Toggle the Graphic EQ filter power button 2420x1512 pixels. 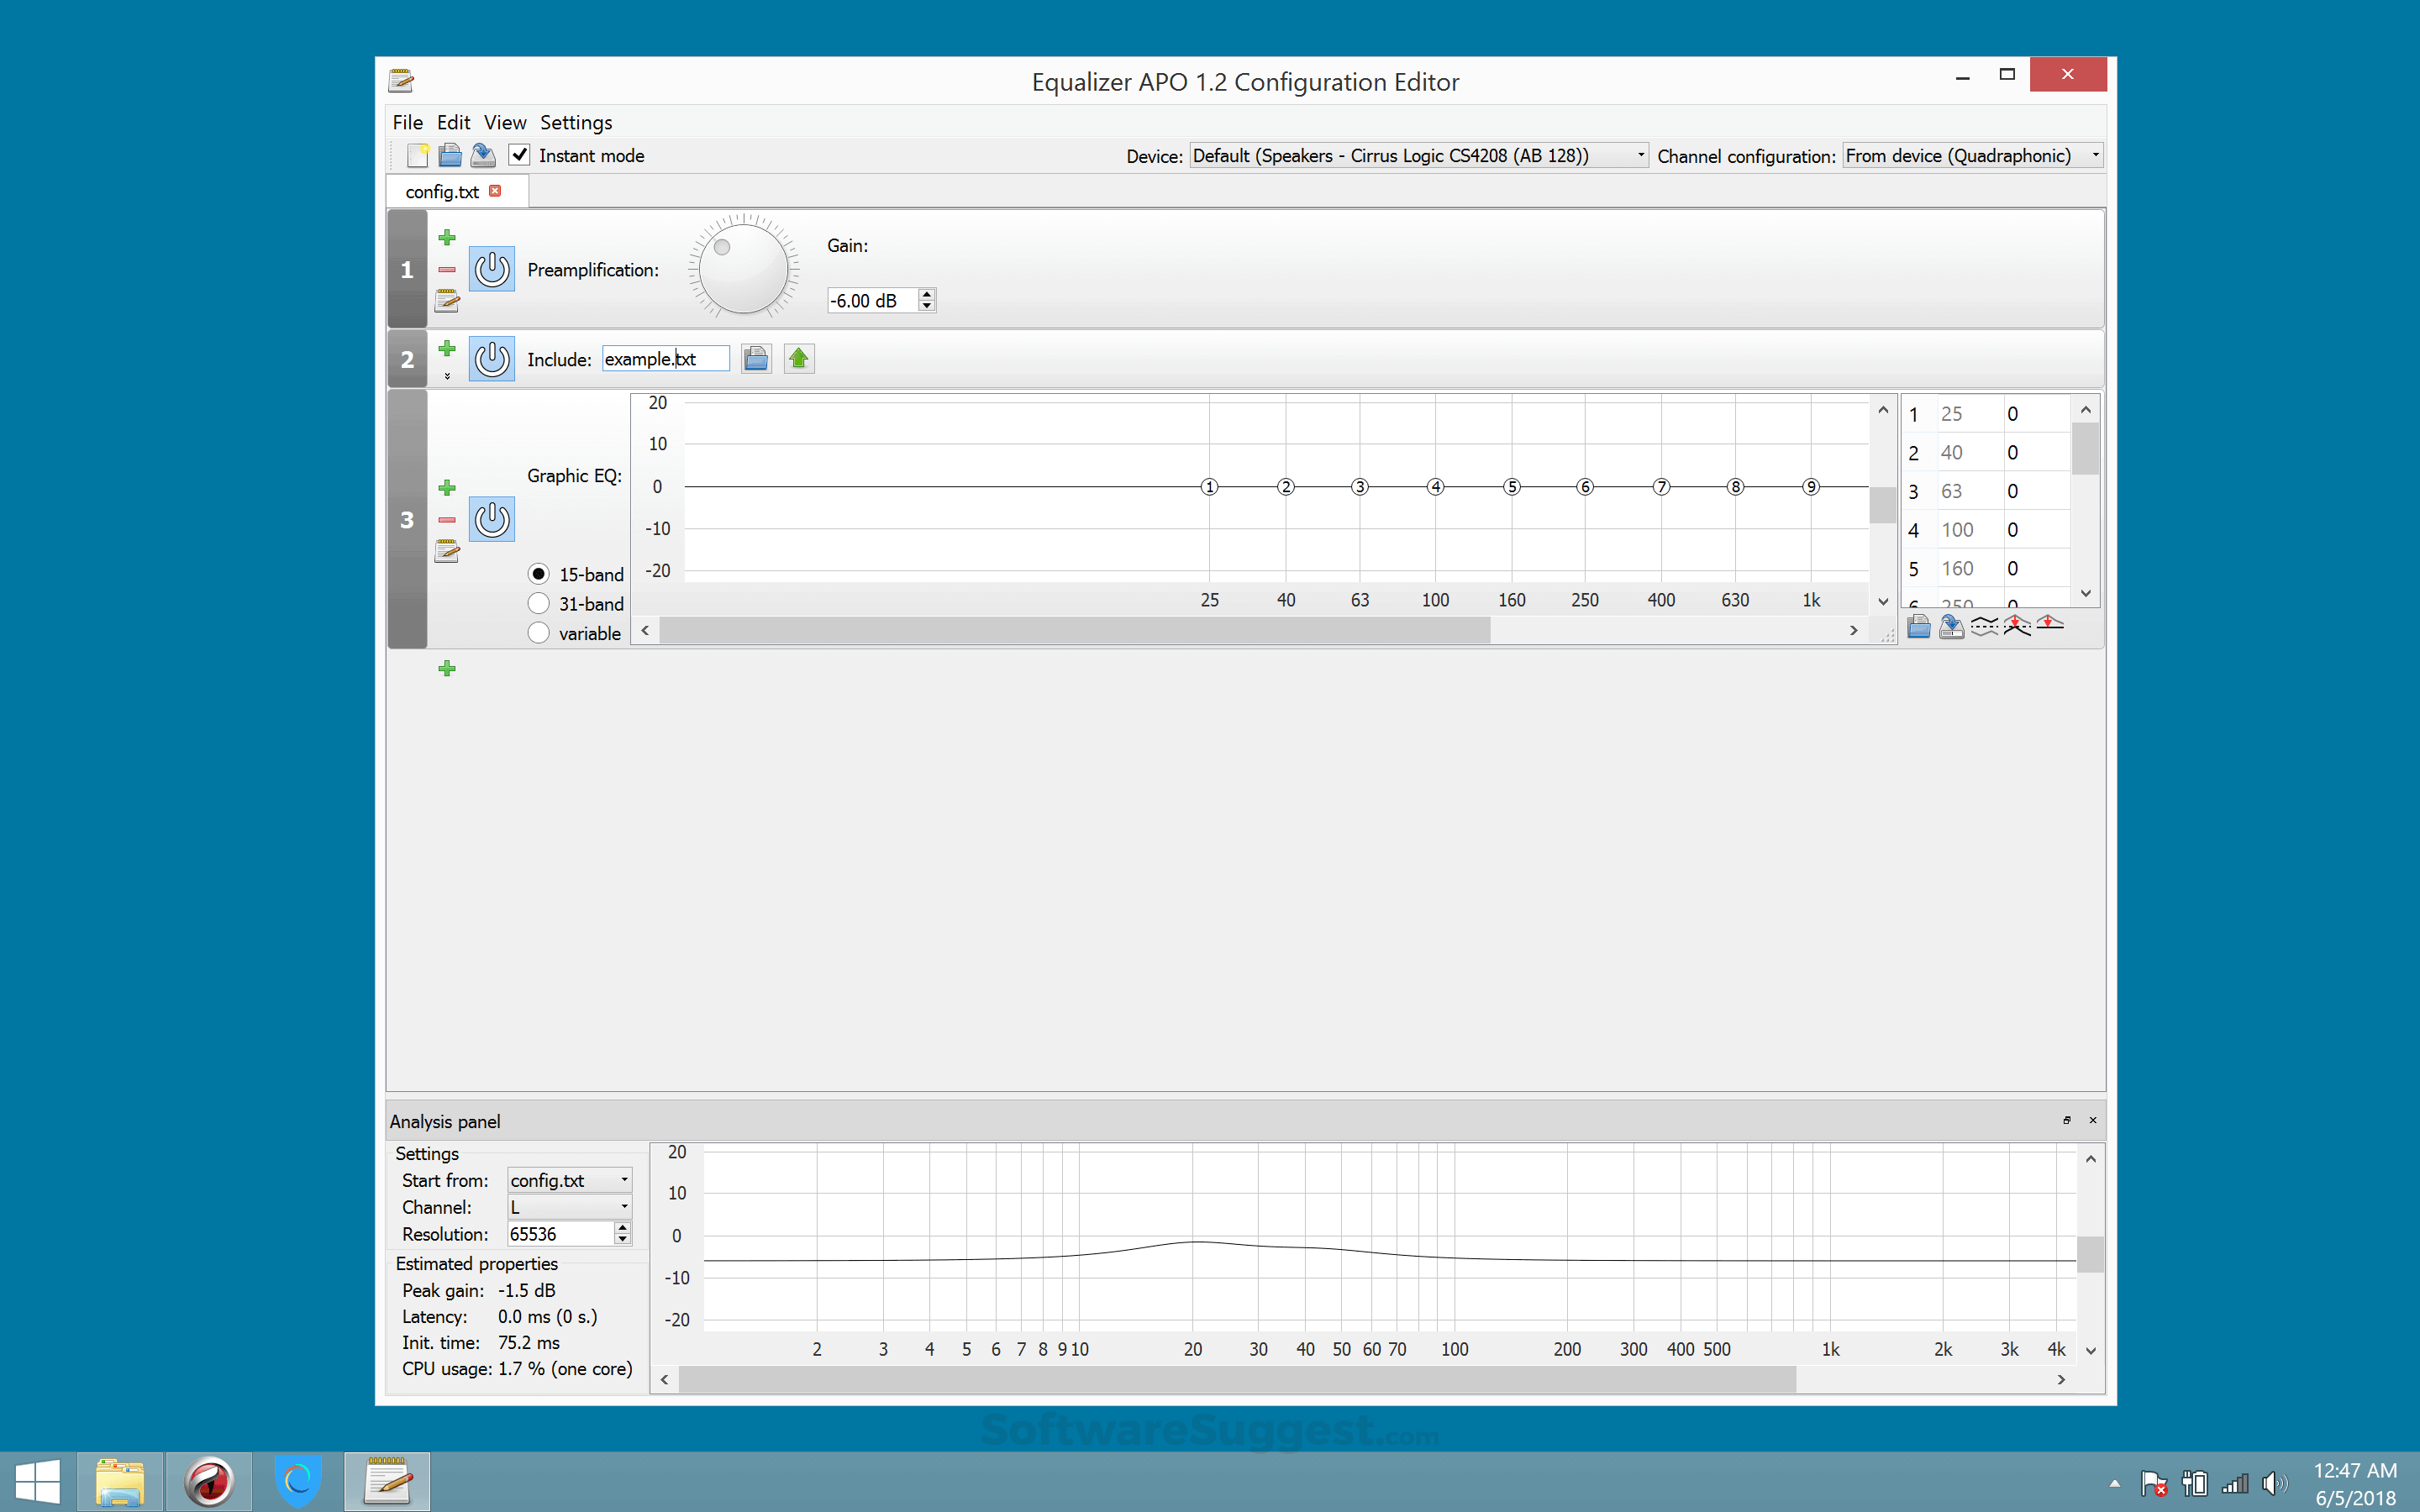[x=491, y=519]
